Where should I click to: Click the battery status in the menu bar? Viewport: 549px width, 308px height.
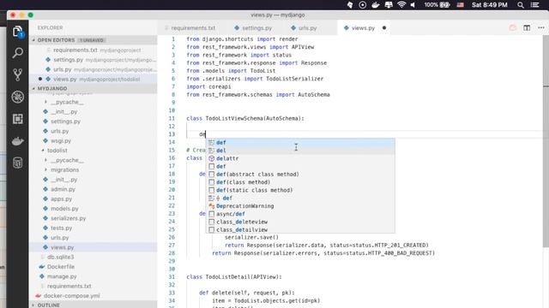coord(437,5)
